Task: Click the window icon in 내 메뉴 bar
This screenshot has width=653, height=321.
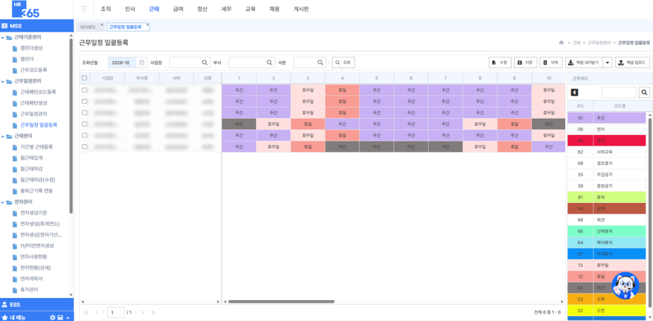Action: (60, 317)
